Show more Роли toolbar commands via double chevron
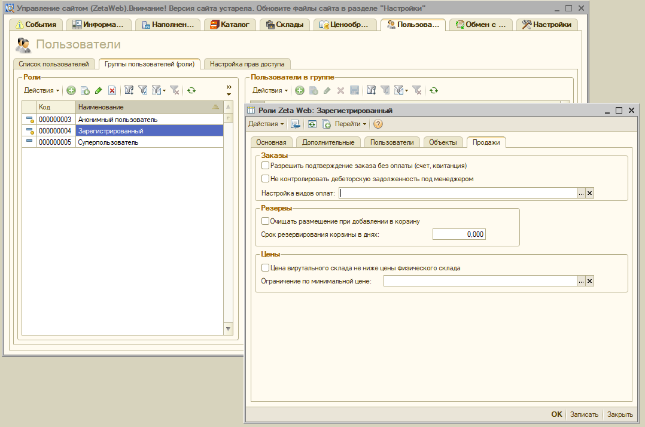This screenshot has height=427, width=645. 229,87
